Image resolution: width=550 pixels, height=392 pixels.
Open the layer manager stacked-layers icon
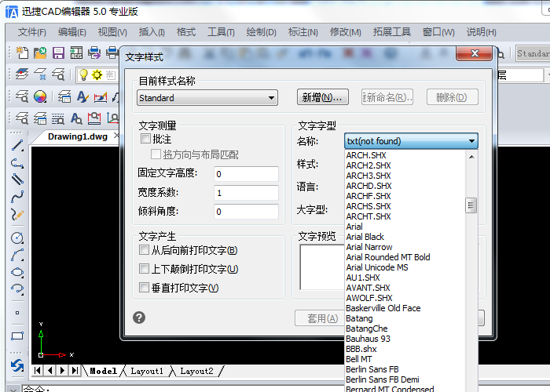(x=22, y=74)
